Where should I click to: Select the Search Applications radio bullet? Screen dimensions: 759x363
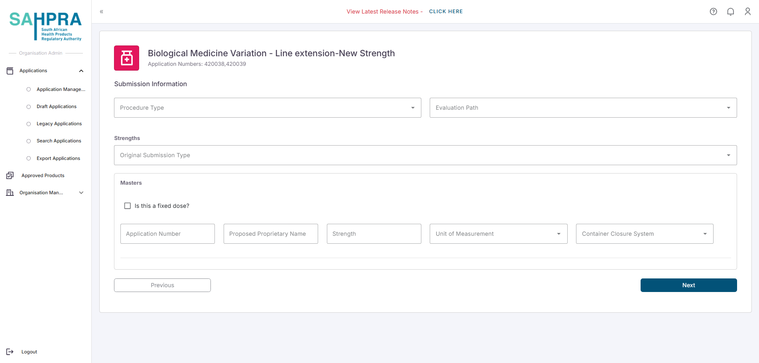pos(29,141)
